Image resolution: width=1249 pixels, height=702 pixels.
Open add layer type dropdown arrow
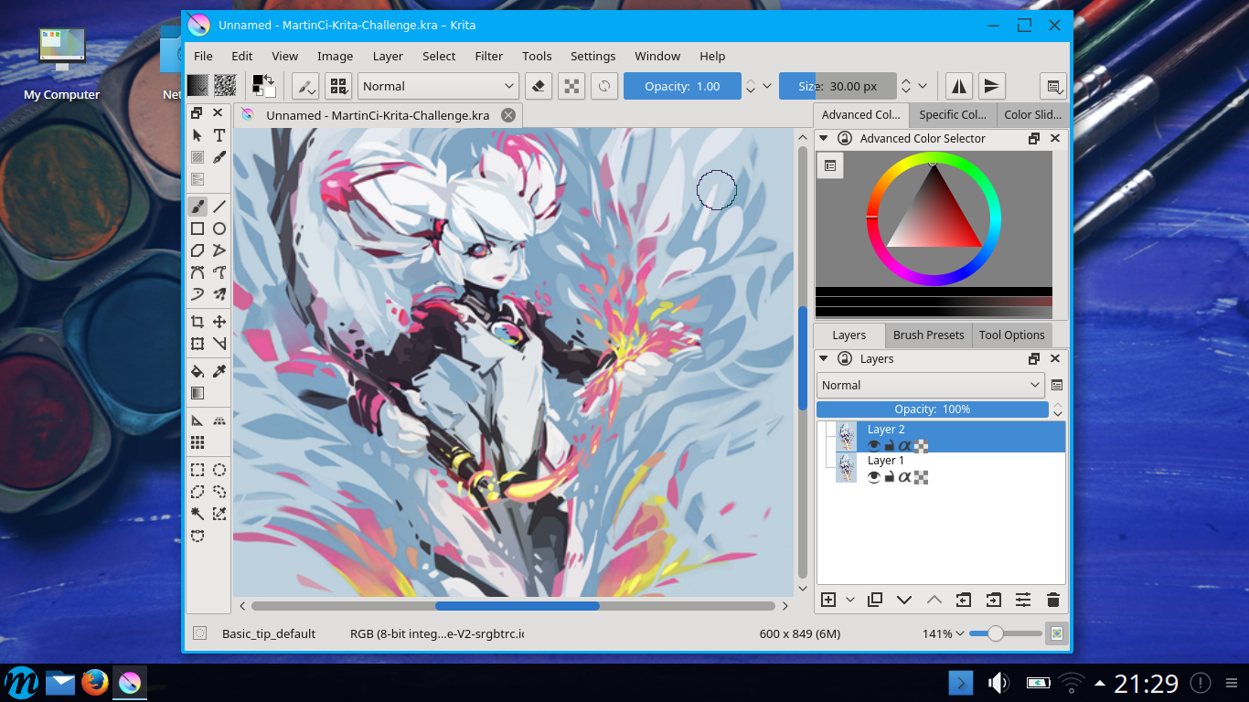[850, 600]
